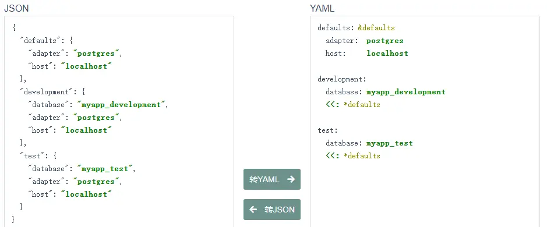This screenshot has height=227, width=547.
Task: Click inside the YAML editor area
Action: [x=425, y=121]
